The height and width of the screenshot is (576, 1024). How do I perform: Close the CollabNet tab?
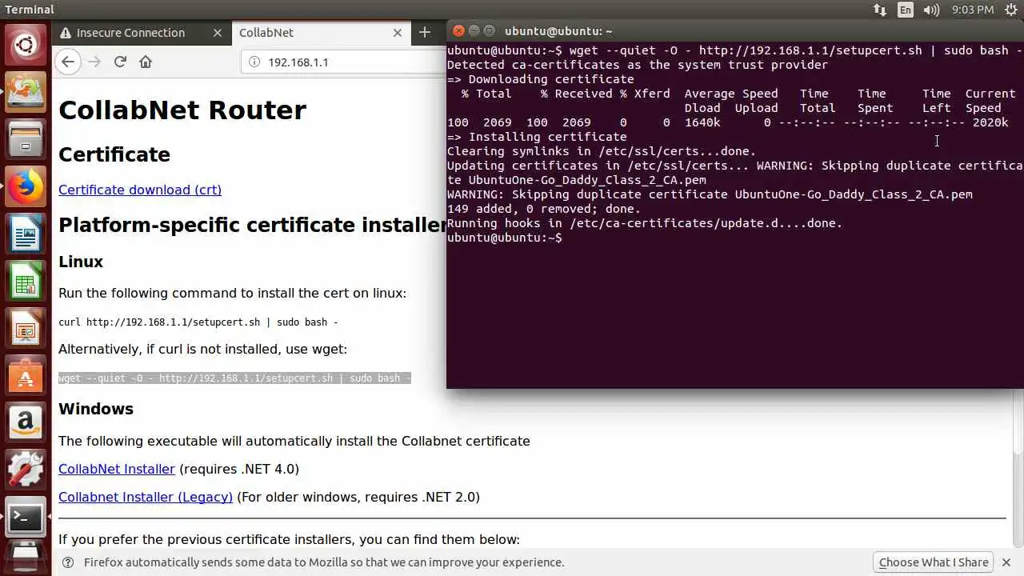pyautogui.click(x=398, y=33)
